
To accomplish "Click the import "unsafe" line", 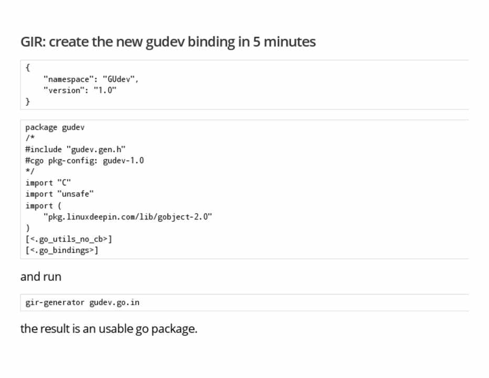I will click(x=59, y=194).
